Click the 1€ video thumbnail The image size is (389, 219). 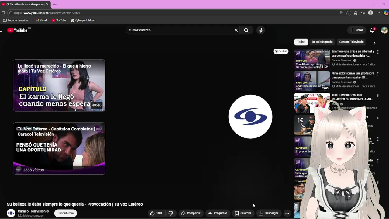tap(304, 125)
